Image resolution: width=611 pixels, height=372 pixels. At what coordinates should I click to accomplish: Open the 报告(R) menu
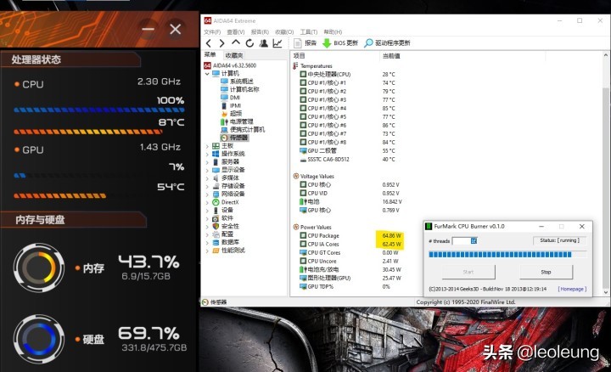[260, 32]
